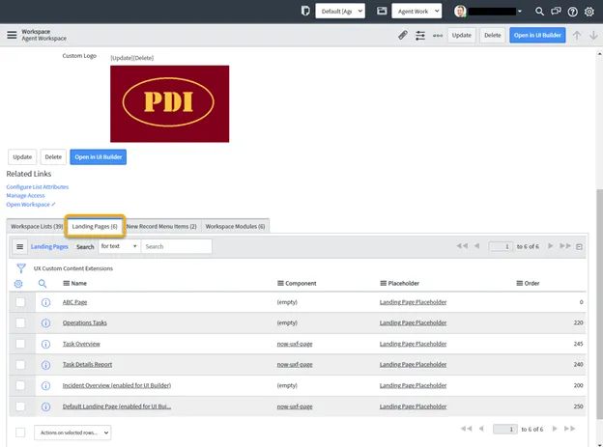The height and width of the screenshot is (447, 603).
Task: Open the personalize form sliders icon
Action: [420, 35]
